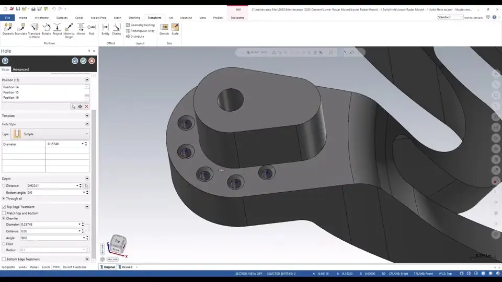This screenshot has width=502, height=282.
Task: Activate the Mirror tool
Action: [x=81, y=29]
